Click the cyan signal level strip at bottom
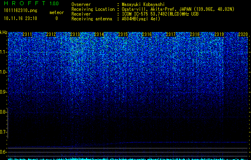Screen dimensions: 251x160 coord(128,159)
